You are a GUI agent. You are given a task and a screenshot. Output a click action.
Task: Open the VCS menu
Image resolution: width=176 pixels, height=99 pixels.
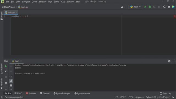click(x=62, y=2)
